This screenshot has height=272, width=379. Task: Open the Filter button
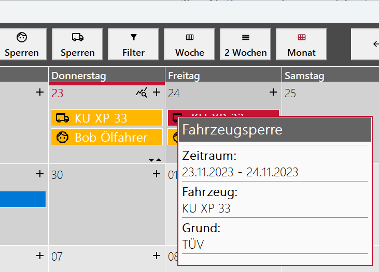134,44
